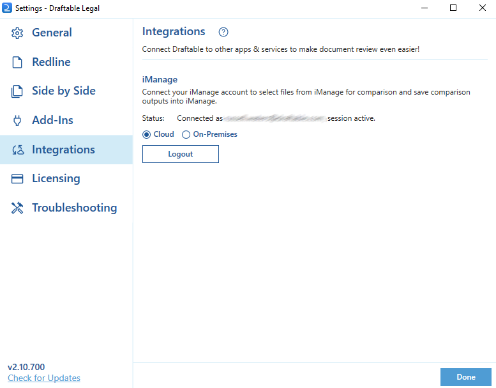Image resolution: width=496 pixels, height=388 pixels.
Task: Click the 'Settings - Draftable Legal' window title
Action: click(x=57, y=8)
